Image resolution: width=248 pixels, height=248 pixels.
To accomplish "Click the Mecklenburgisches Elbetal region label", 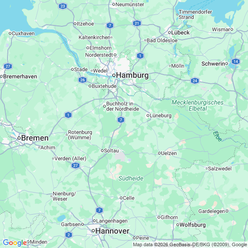I will click(x=198, y=105).
